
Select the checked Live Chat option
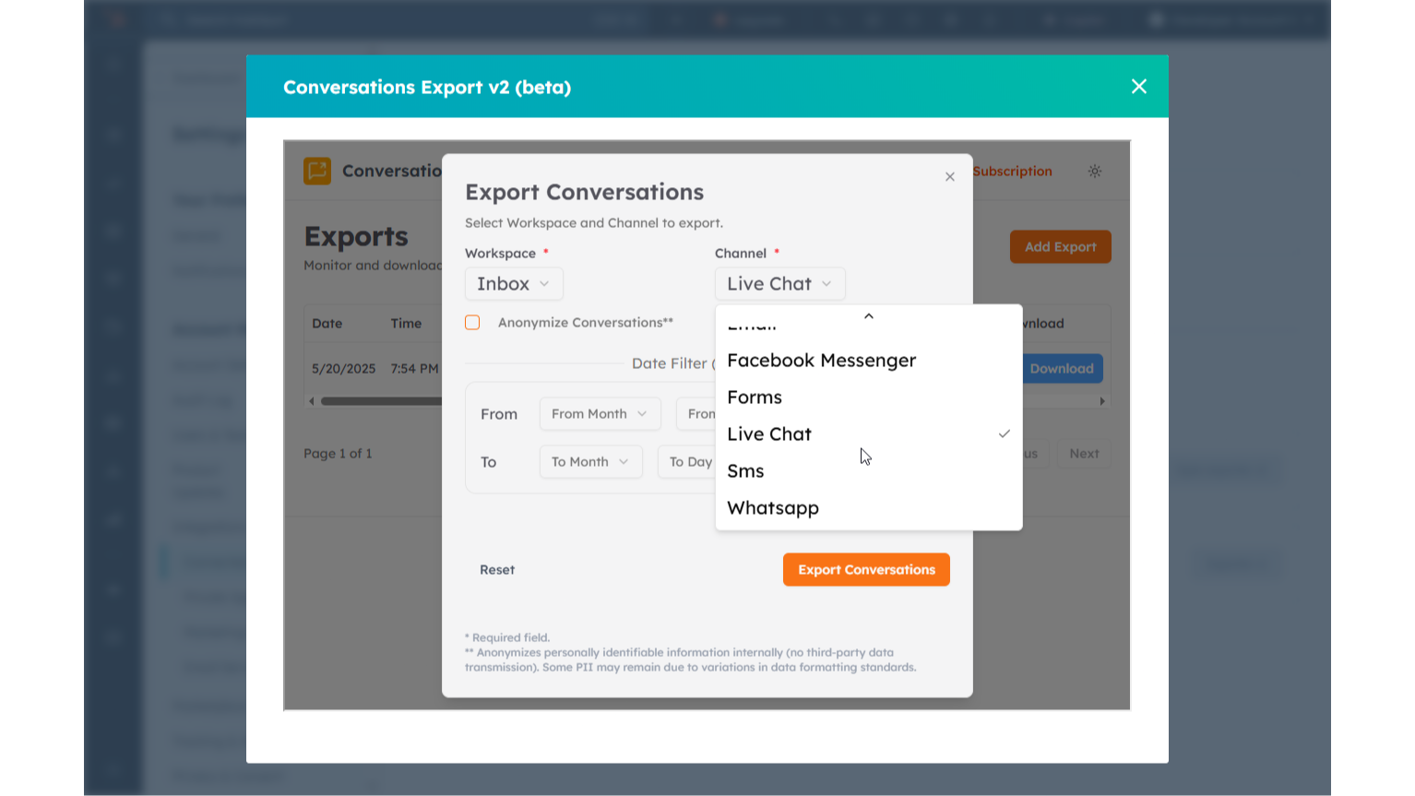[769, 434]
